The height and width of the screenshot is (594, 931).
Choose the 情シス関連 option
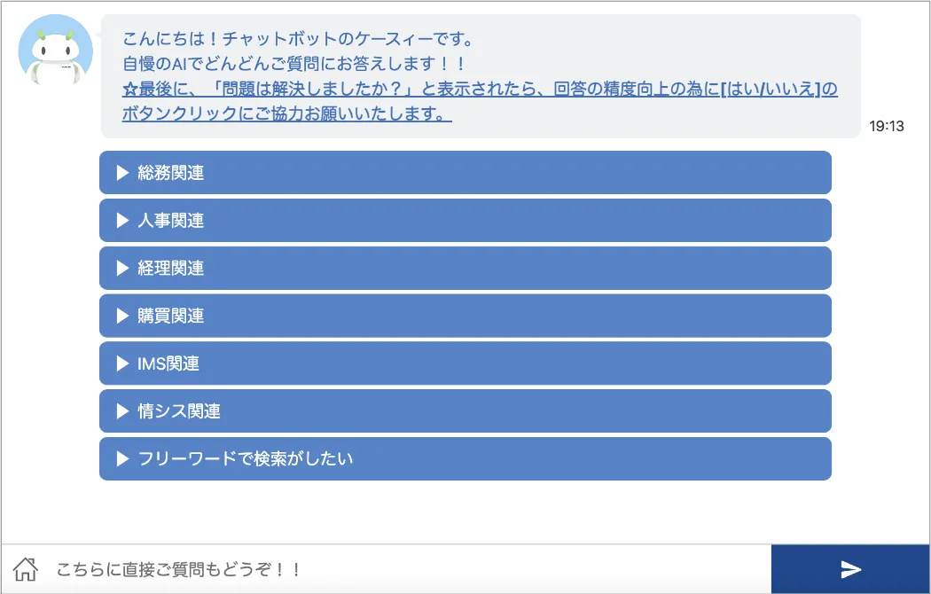465,410
